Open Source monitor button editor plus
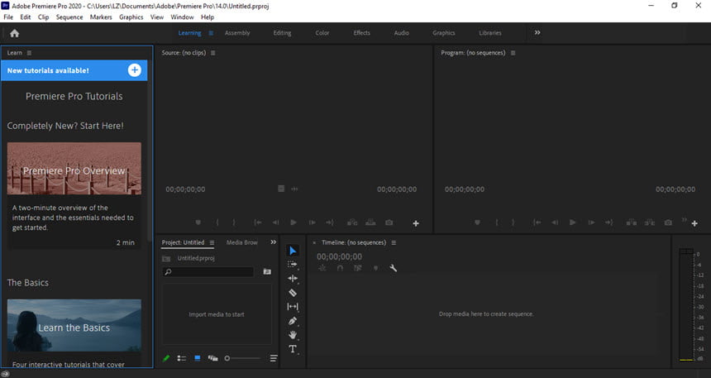 pyautogui.click(x=415, y=223)
